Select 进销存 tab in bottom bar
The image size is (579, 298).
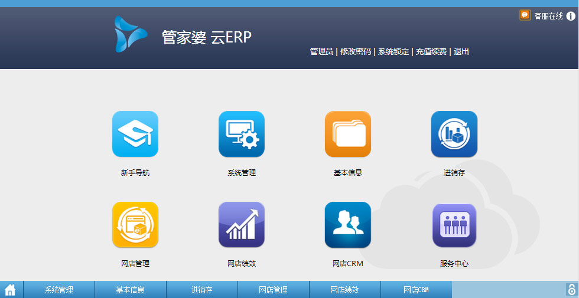click(202, 290)
